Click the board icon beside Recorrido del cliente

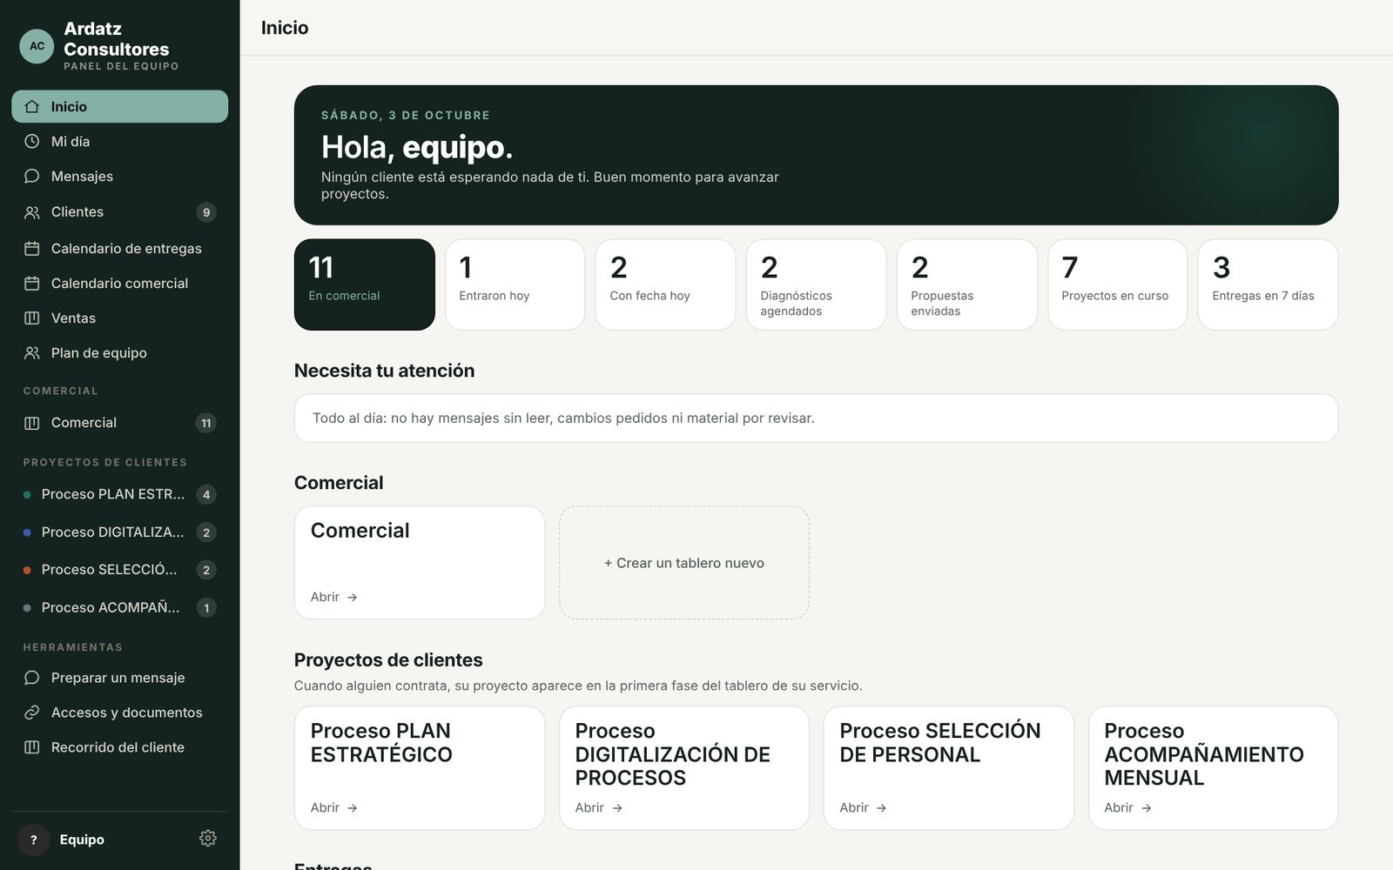(x=32, y=746)
